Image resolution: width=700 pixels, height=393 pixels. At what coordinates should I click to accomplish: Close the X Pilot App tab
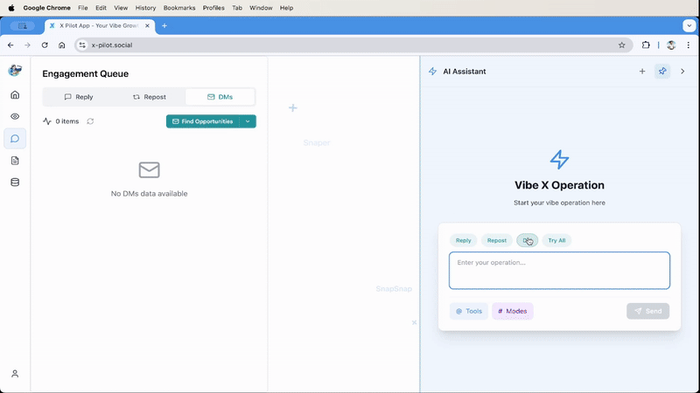147,26
